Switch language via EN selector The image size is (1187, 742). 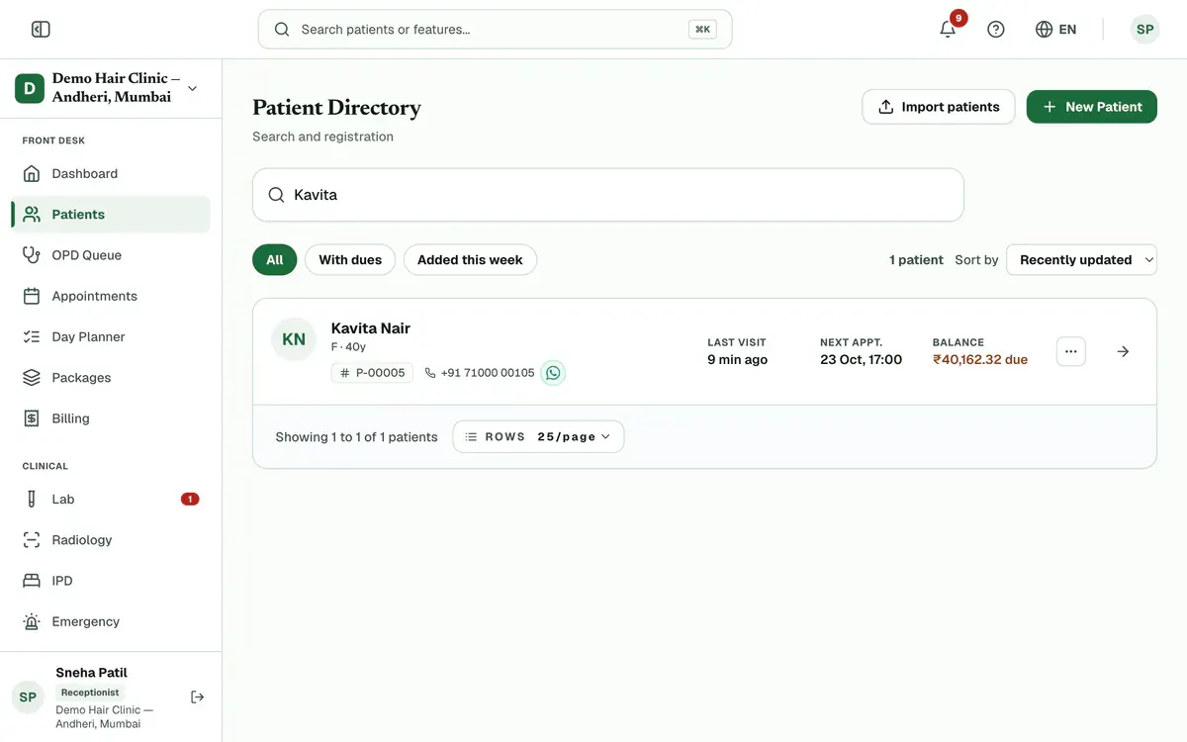point(1056,30)
